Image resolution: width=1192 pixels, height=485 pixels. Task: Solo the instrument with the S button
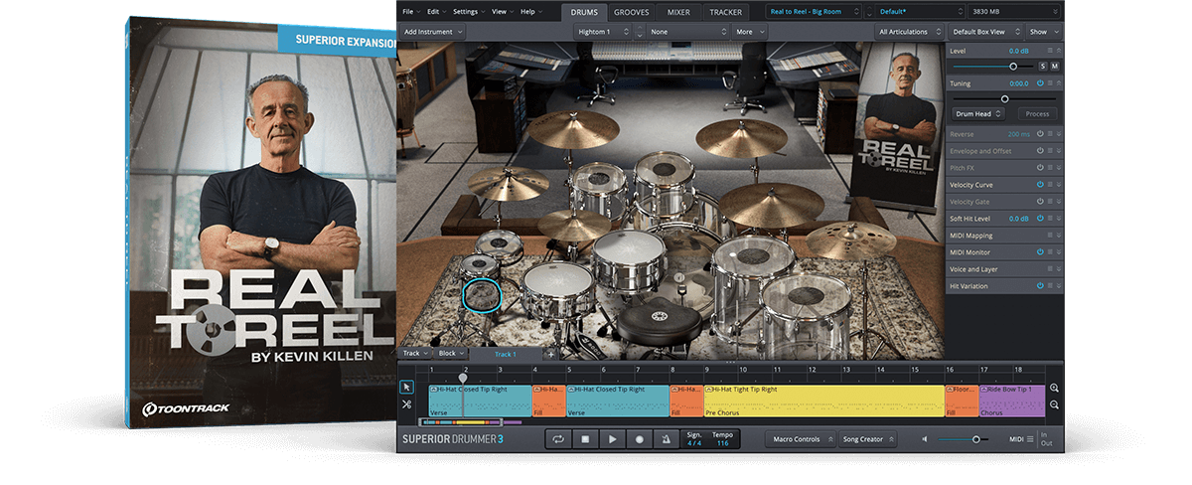coord(1043,66)
